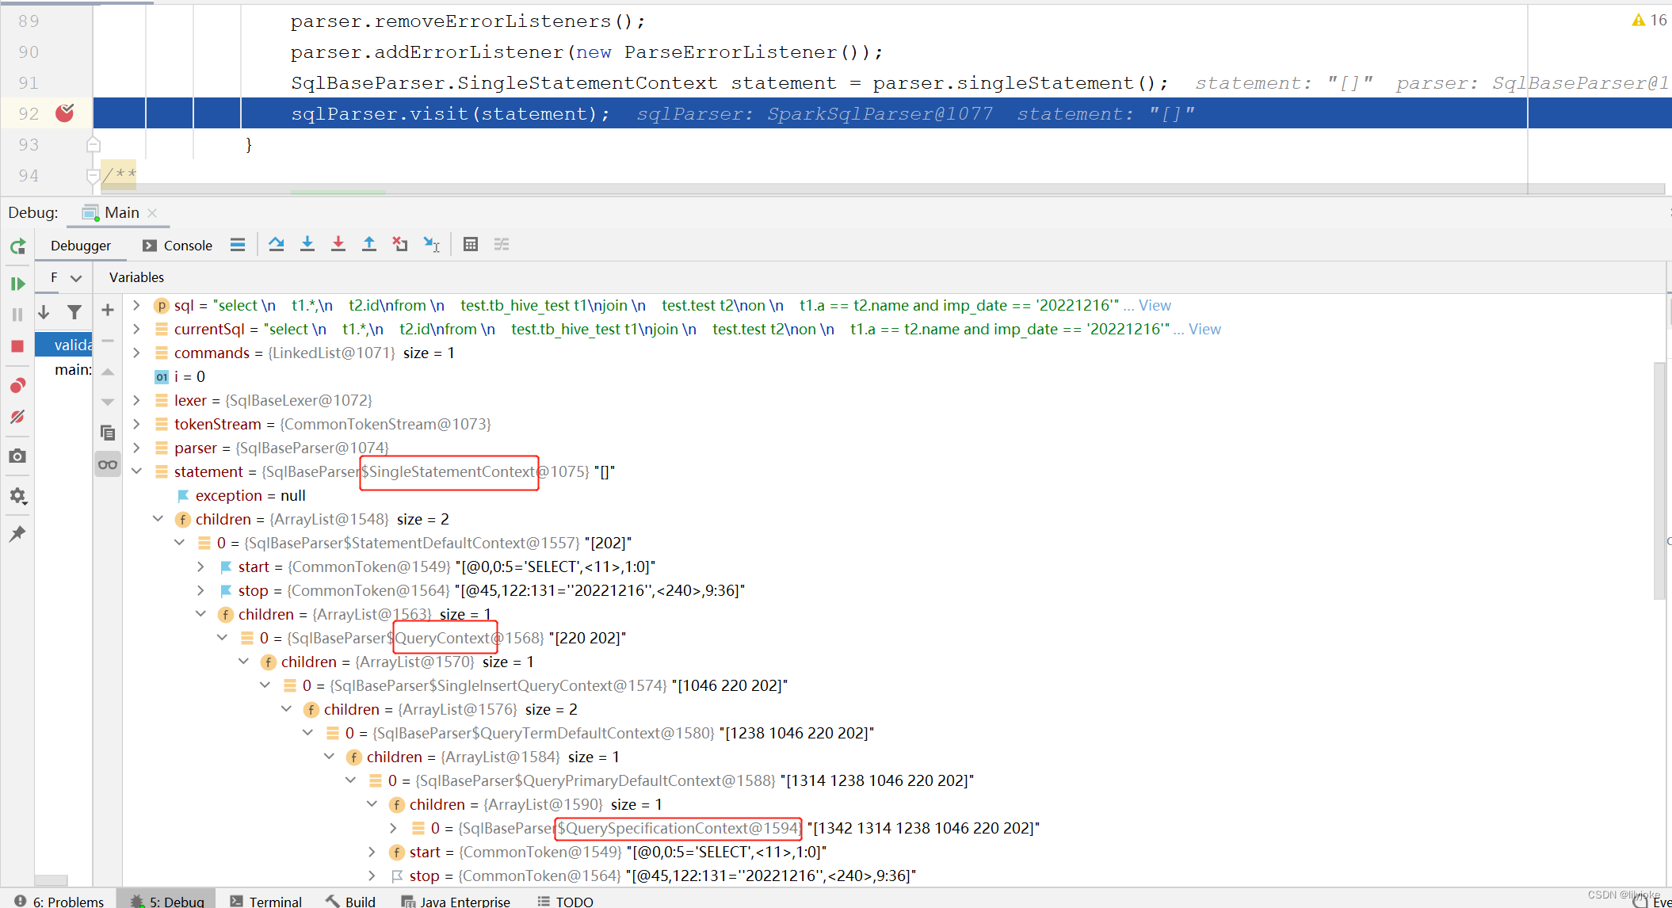The height and width of the screenshot is (908, 1672).
Task: Collapse QueryContext@1568 node
Action: (x=222, y=638)
